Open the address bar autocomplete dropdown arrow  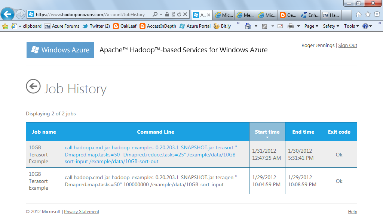161,15
